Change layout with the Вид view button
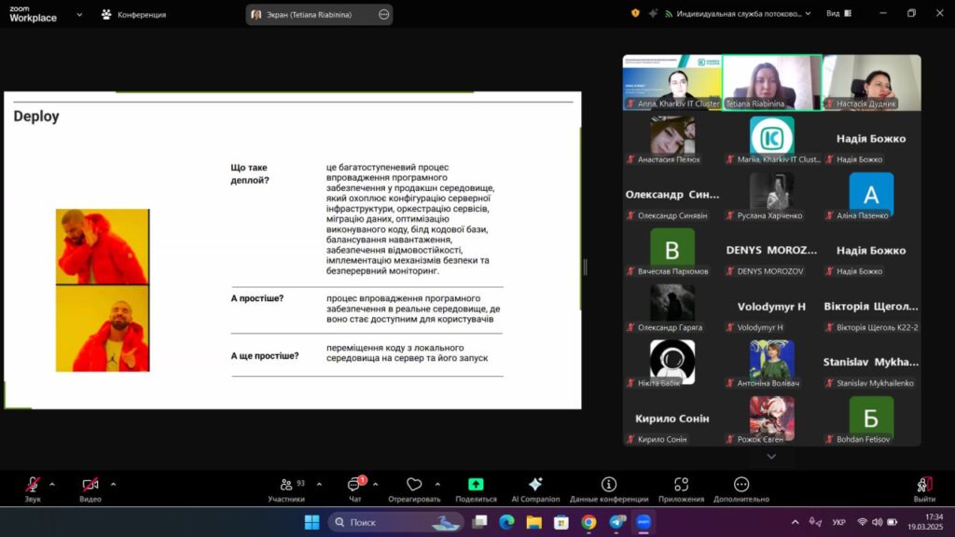Viewport: 955px width, 537px height. pyautogui.click(x=838, y=13)
